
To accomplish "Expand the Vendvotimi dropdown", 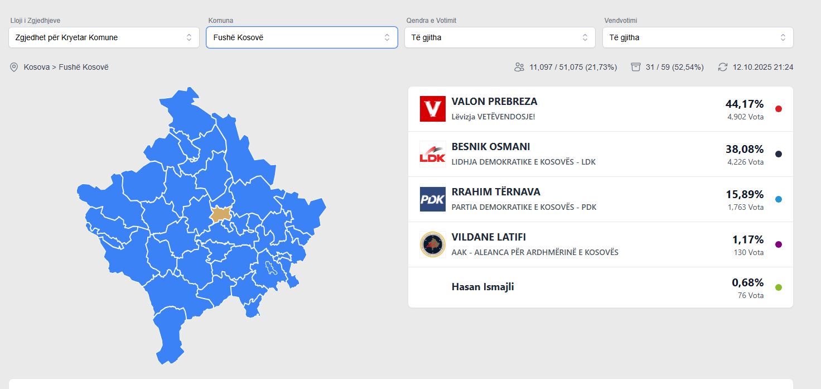I will point(698,37).
